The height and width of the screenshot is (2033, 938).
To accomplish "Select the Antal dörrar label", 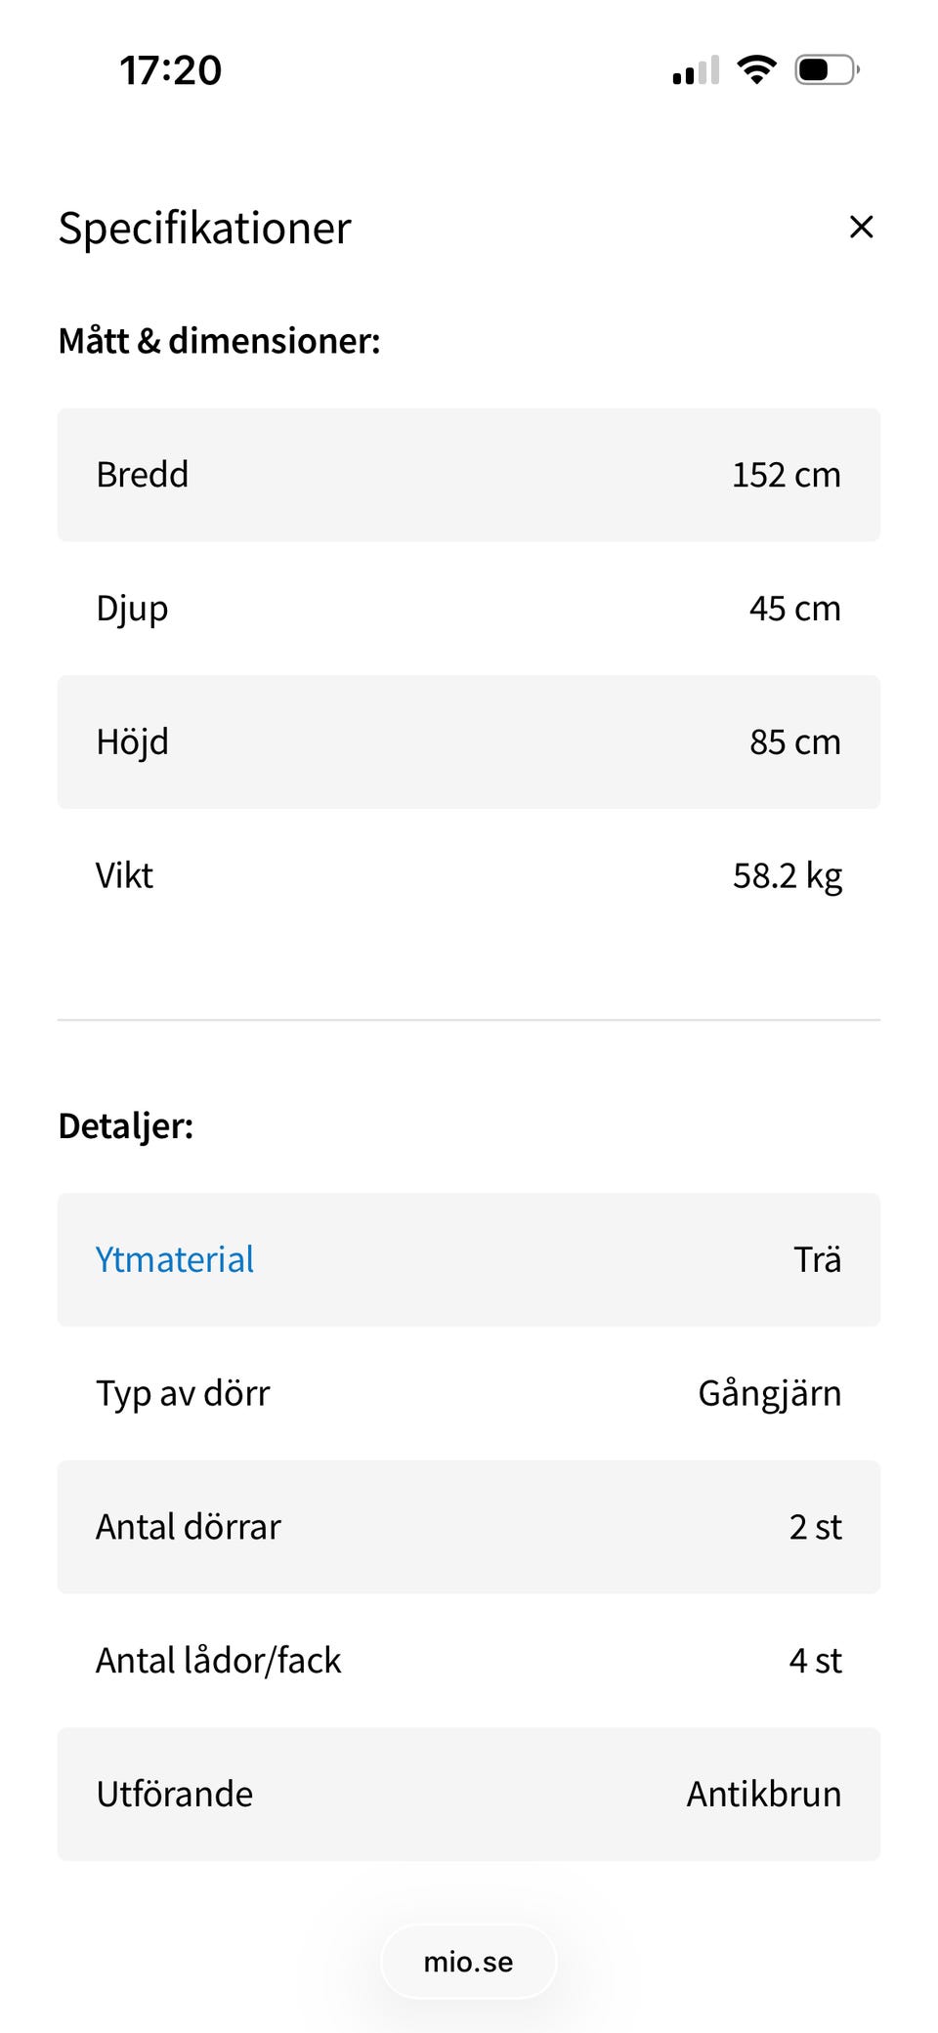I will pos(189,1527).
